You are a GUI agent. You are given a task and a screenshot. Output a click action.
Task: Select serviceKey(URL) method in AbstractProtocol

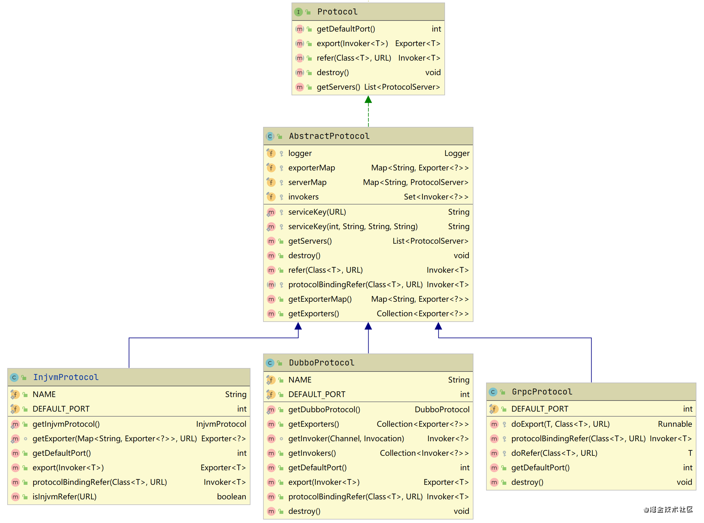point(317,212)
